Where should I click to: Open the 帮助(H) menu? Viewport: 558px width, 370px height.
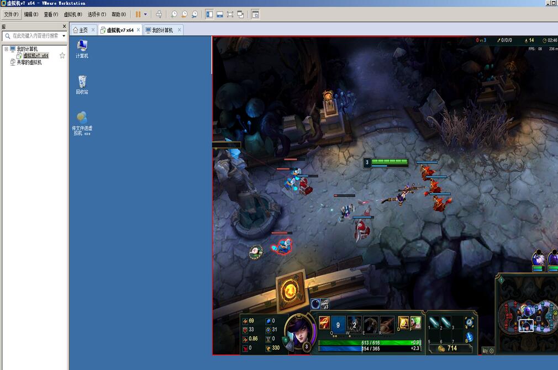(x=118, y=14)
